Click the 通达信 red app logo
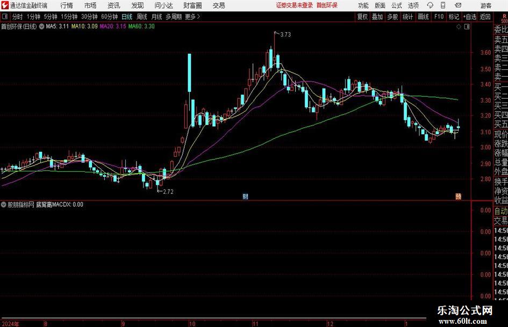 point(5,5)
